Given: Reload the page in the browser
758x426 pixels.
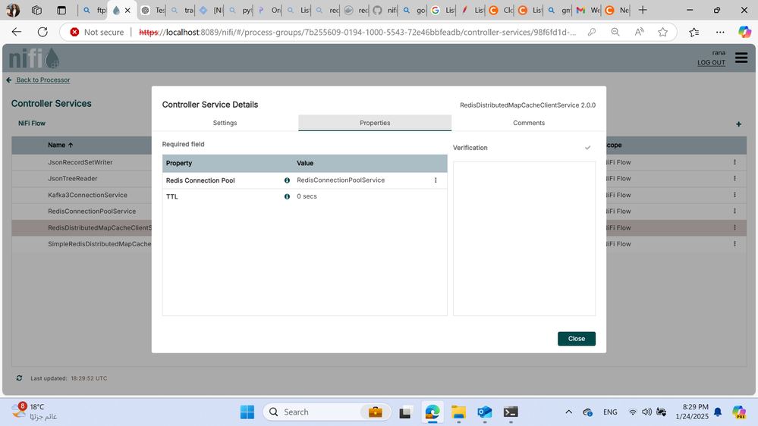Looking at the screenshot, I should [x=42, y=32].
